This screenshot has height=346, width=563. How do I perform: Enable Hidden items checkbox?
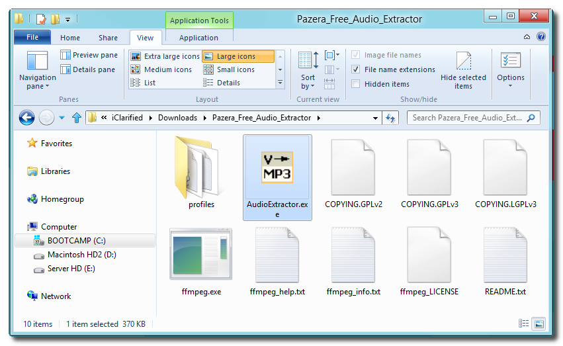click(x=355, y=84)
